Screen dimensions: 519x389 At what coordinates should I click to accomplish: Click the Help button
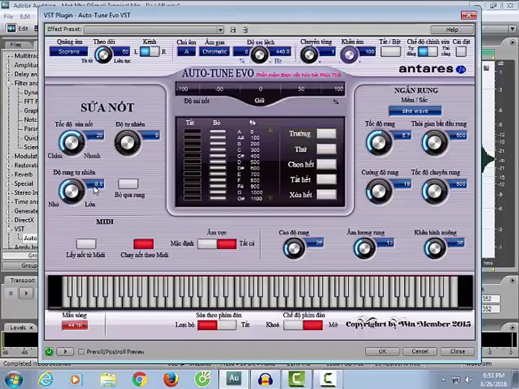452,30
